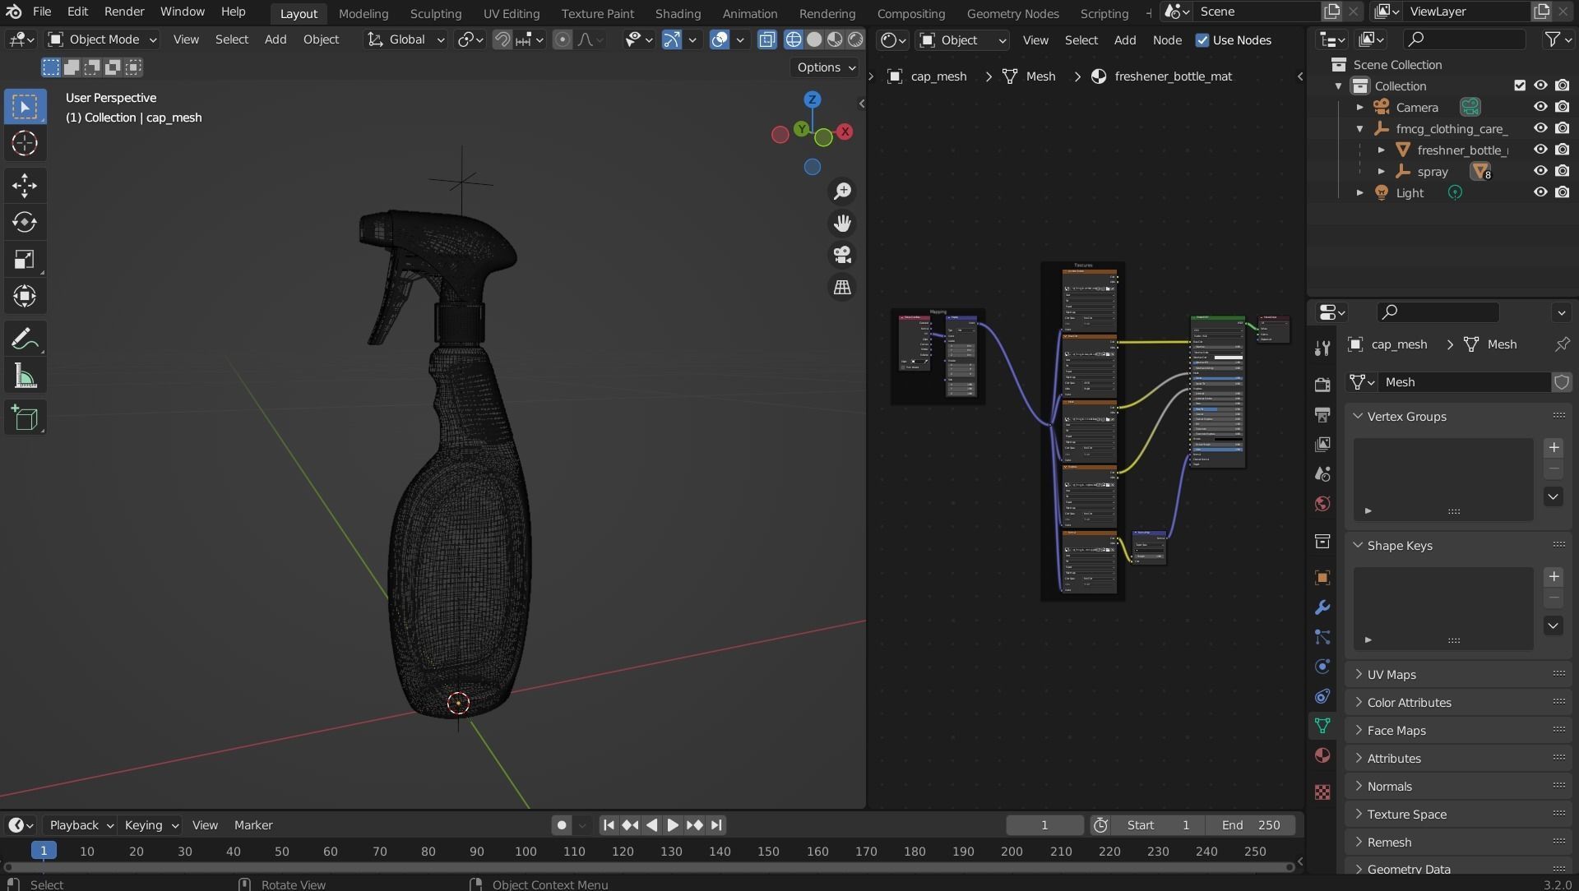Screen dimensions: 1579x891
Task: Click play animation button
Action: click(673, 824)
